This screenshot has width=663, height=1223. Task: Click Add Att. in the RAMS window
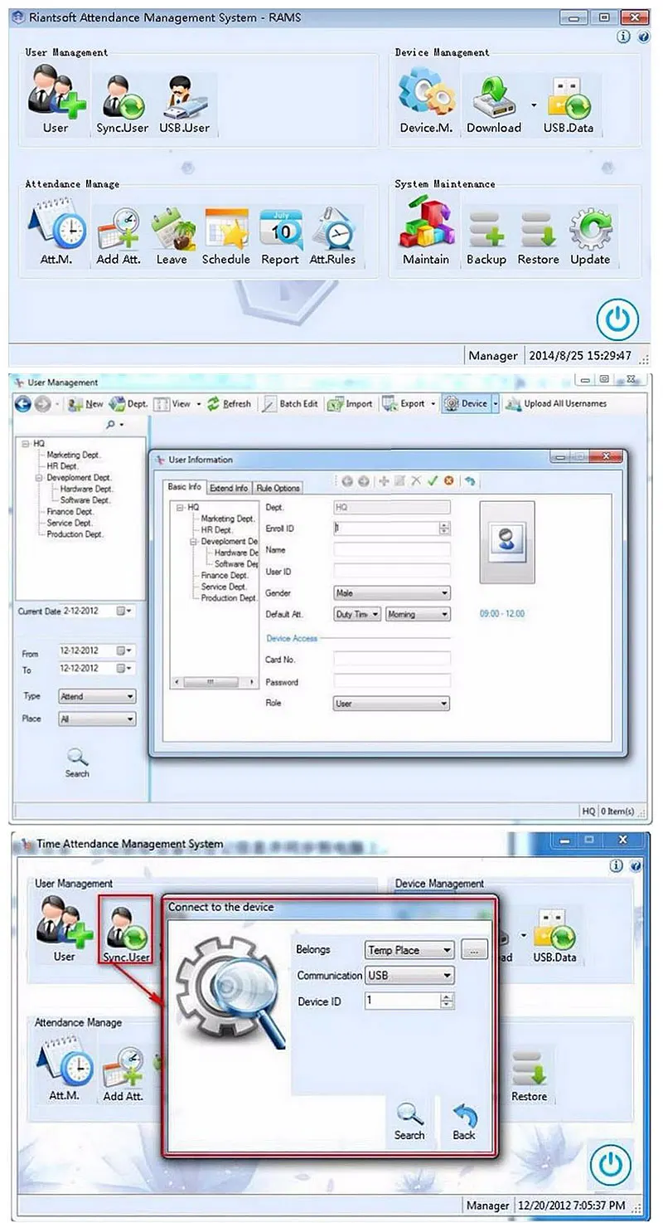click(x=119, y=235)
